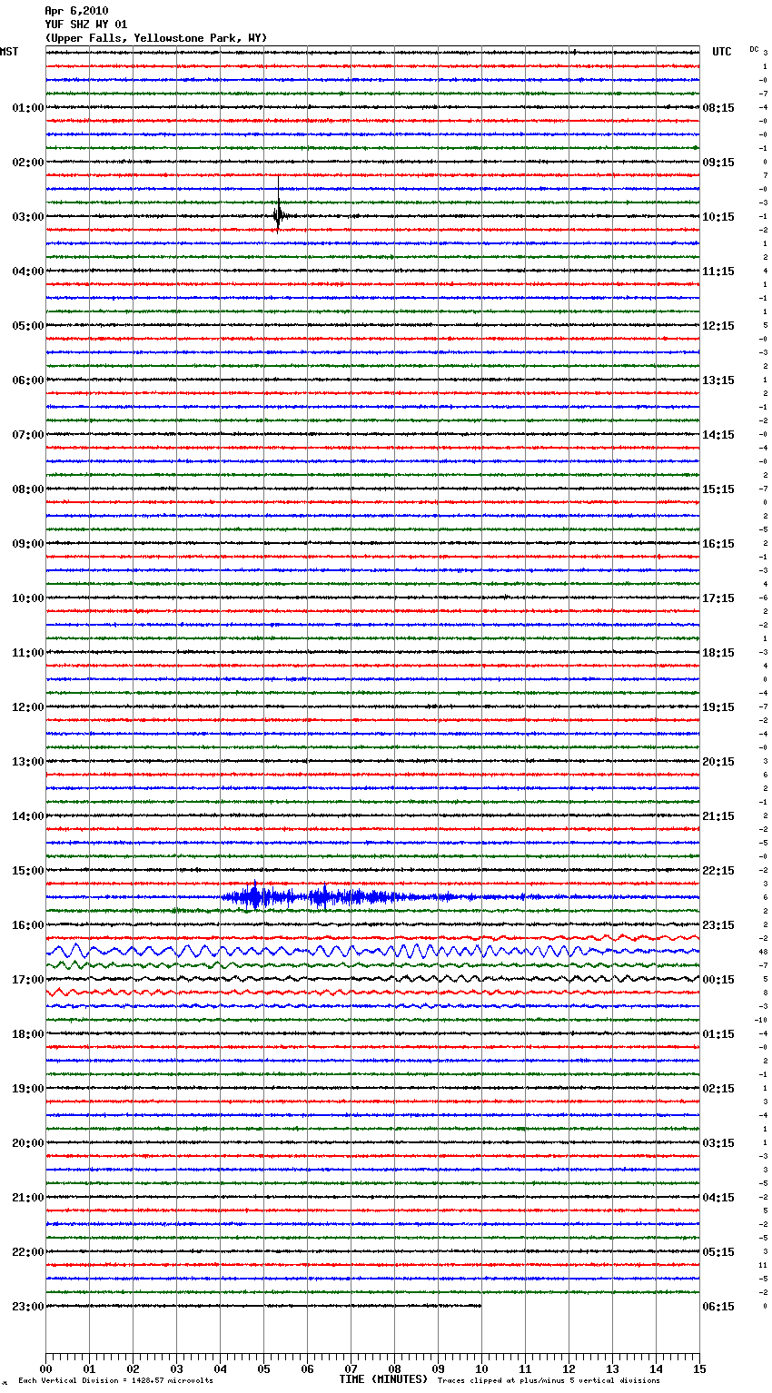
Task: Select the Apr 6,2010 date header
Action: tap(76, 11)
